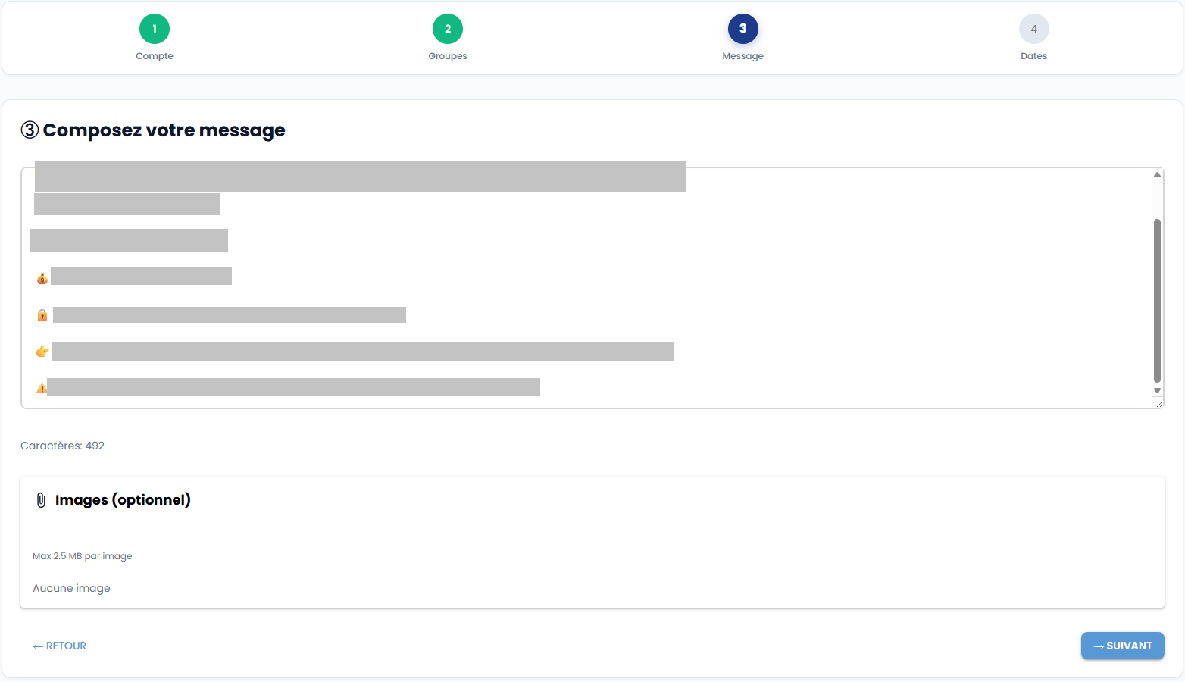The height and width of the screenshot is (682, 1185).
Task: Click the RETOUR link
Action: pyautogui.click(x=60, y=646)
